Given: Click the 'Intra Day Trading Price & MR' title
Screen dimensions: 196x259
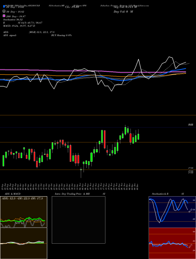Looking at the screenshot, I should [72, 194].
